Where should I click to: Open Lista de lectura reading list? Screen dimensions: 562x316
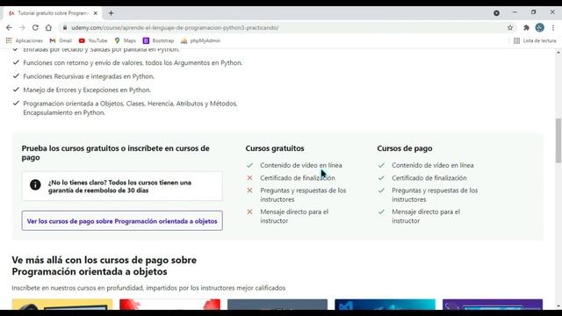point(535,41)
